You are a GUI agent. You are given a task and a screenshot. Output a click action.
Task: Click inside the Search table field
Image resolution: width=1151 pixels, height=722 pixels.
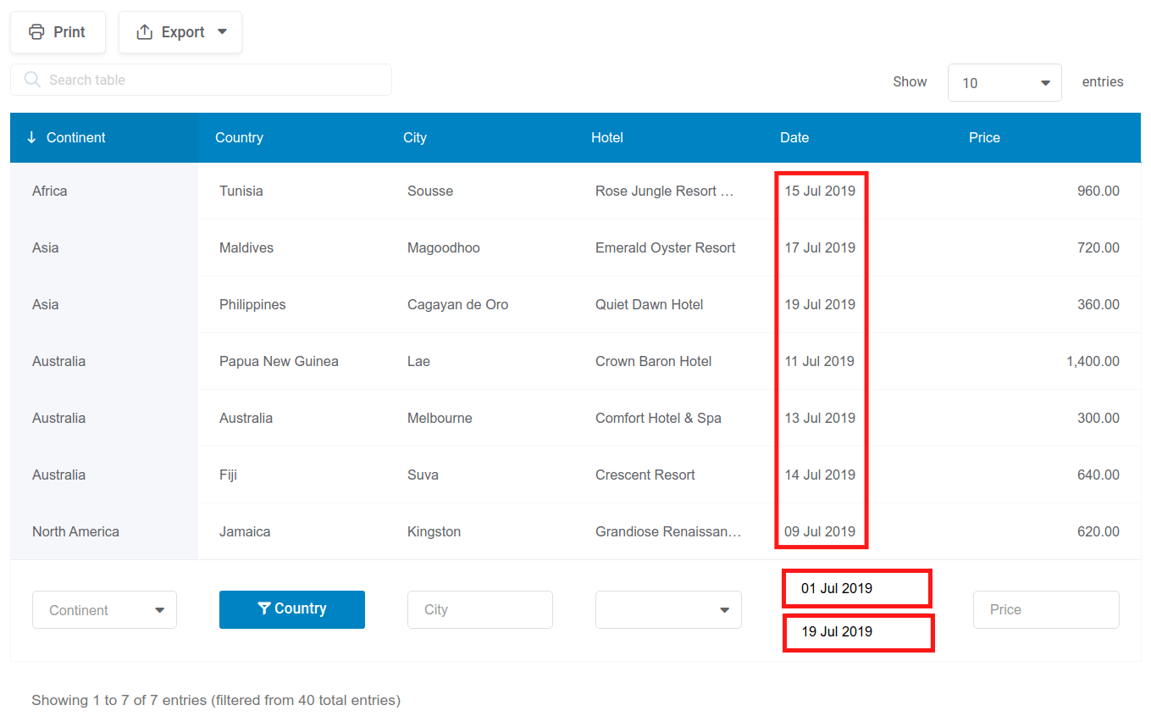point(201,79)
